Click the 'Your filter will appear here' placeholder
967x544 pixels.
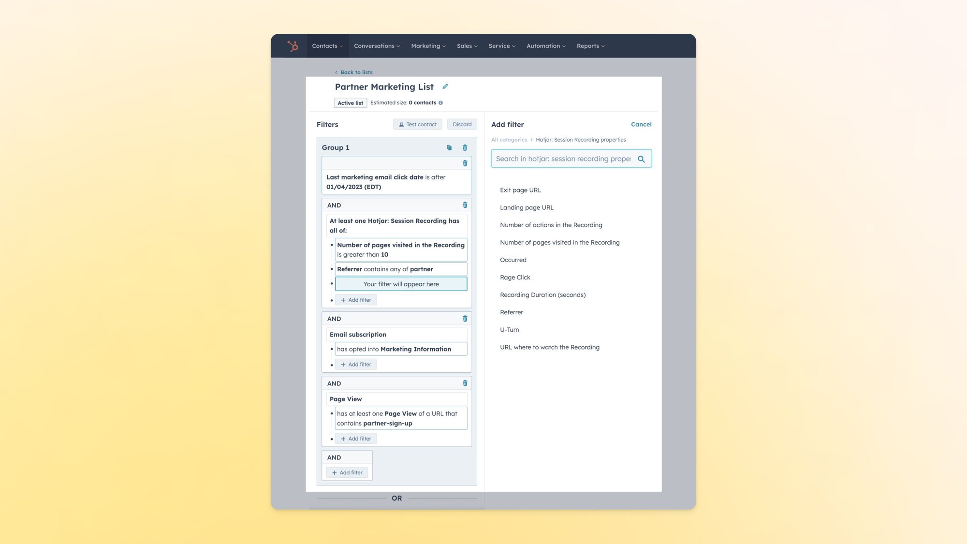coord(401,284)
